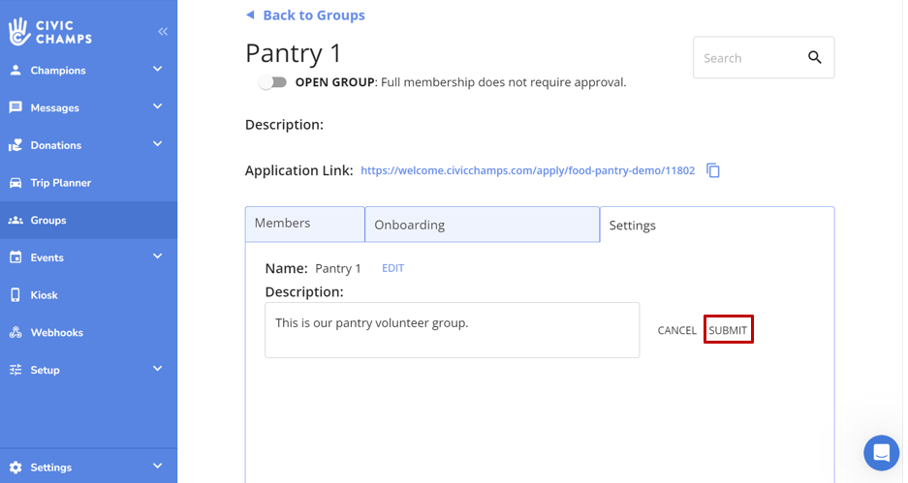Open the chat support bubble
Screen dimensions: 908x483
[881, 452]
